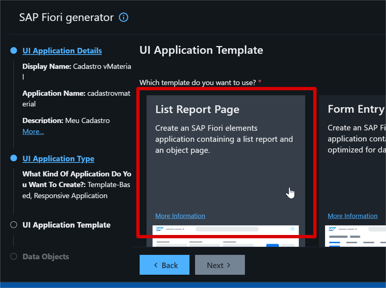The image size is (386, 288).
Task: Click the Description: Meu Cadastro text
Action: [x=66, y=120]
